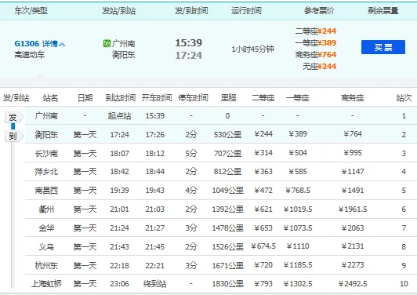Click the 开车时间 column header
This screenshot has width=417, height=295.
tap(157, 98)
